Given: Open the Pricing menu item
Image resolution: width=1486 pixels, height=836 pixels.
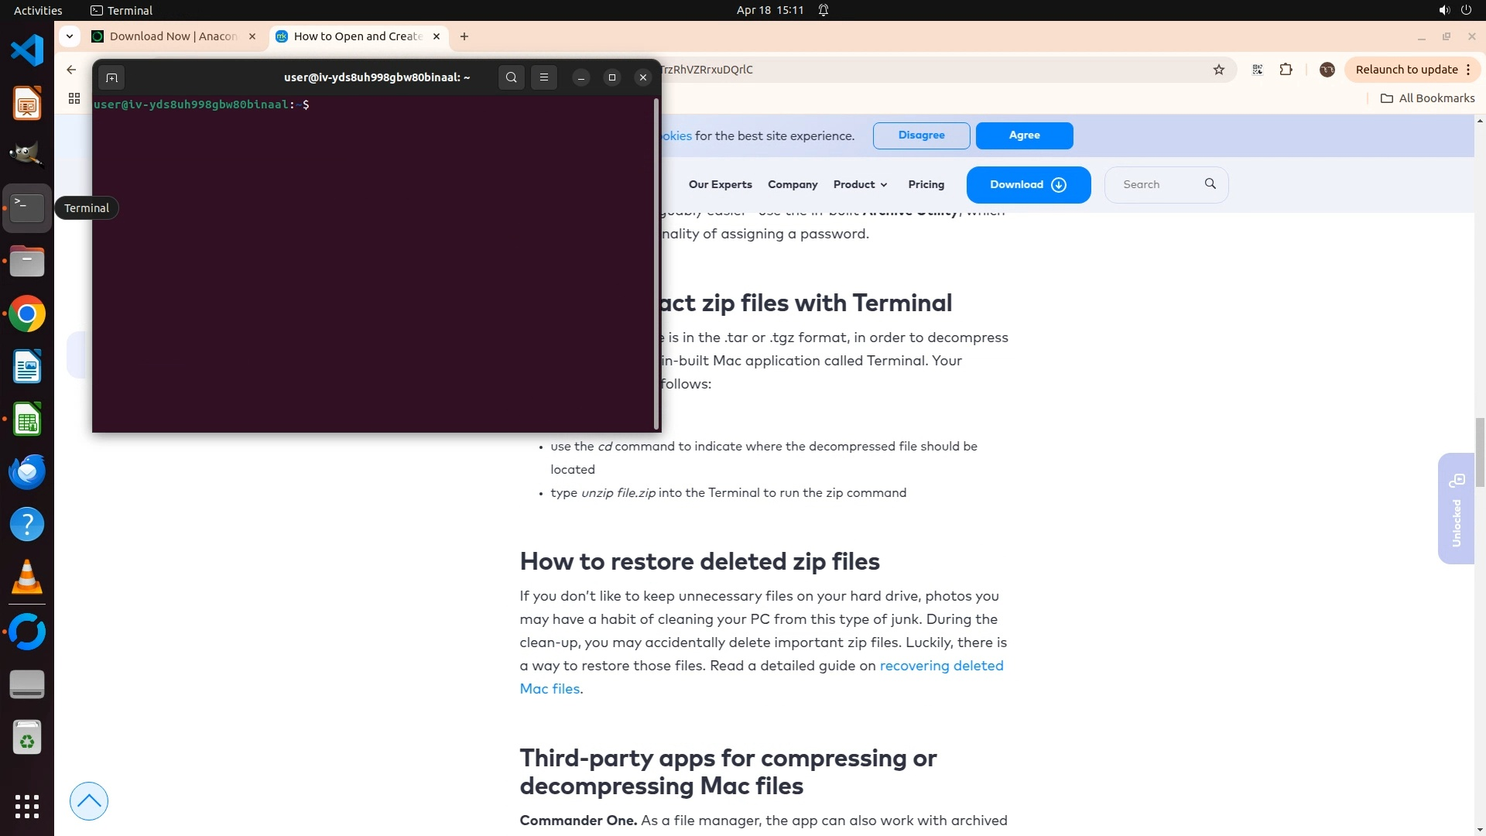Looking at the screenshot, I should tap(926, 185).
